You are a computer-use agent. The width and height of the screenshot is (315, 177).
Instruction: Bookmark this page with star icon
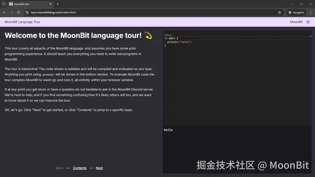[x=280, y=12]
